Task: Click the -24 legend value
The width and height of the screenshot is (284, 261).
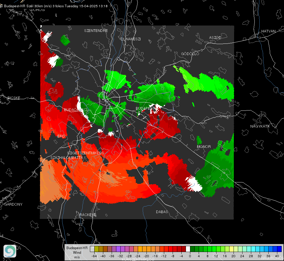Action: (x=138, y=256)
